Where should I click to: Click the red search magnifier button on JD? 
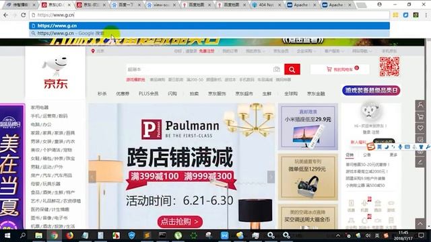[x=292, y=69]
